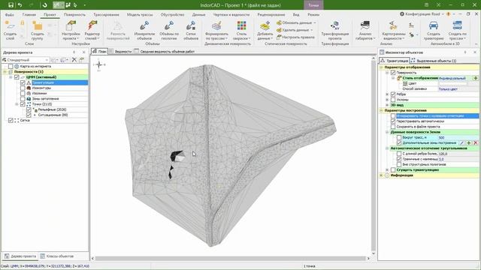The image size is (481, 270).
Task: Click delete X icon in project tree toolbar
Action: (x=74, y=60)
